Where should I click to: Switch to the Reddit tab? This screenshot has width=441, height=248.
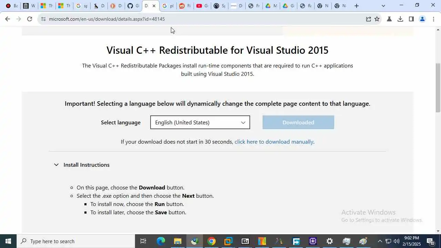[x=185, y=6]
